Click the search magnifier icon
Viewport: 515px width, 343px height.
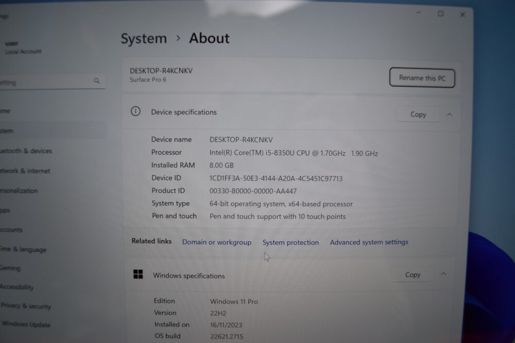click(x=97, y=81)
